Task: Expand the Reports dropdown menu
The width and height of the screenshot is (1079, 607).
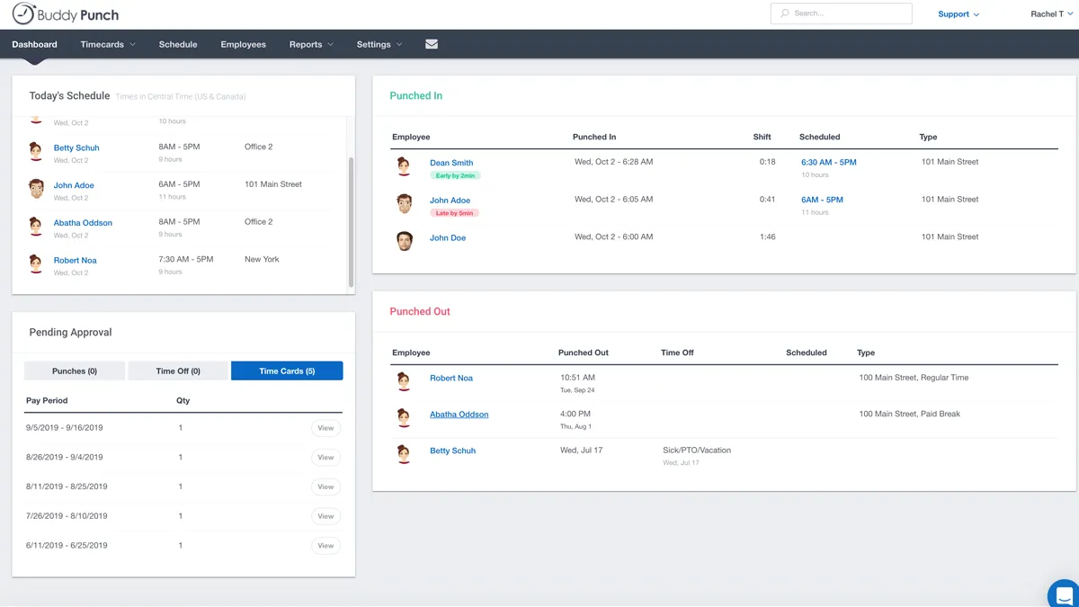Action: tap(311, 44)
